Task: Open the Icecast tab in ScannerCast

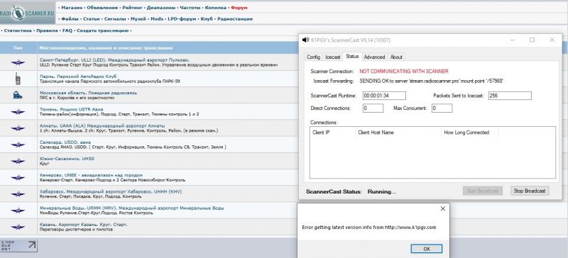Action: click(332, 57)
